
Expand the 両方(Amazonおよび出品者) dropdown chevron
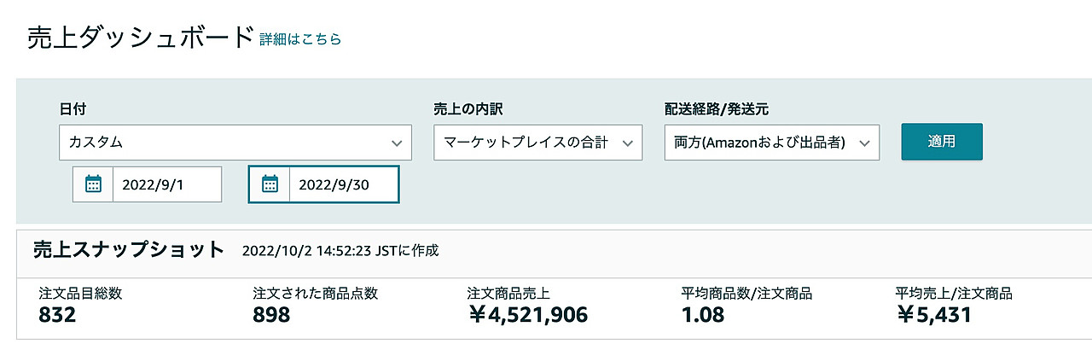(864, 143)
